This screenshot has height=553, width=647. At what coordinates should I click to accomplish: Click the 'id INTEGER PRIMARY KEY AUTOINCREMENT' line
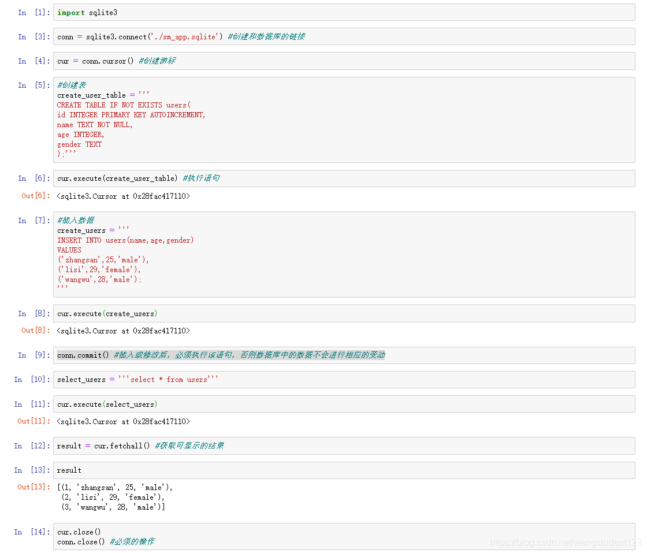click(x=131, y=115)
